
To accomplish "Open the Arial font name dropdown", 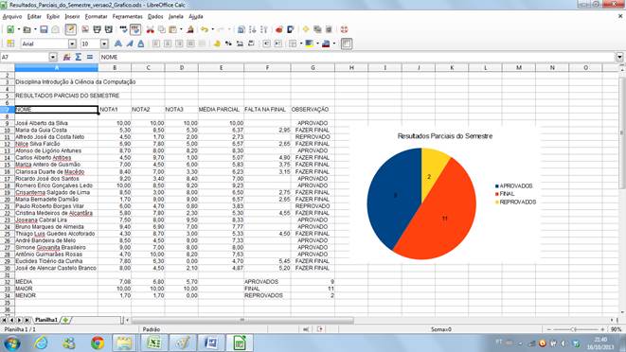I will 72,44.
